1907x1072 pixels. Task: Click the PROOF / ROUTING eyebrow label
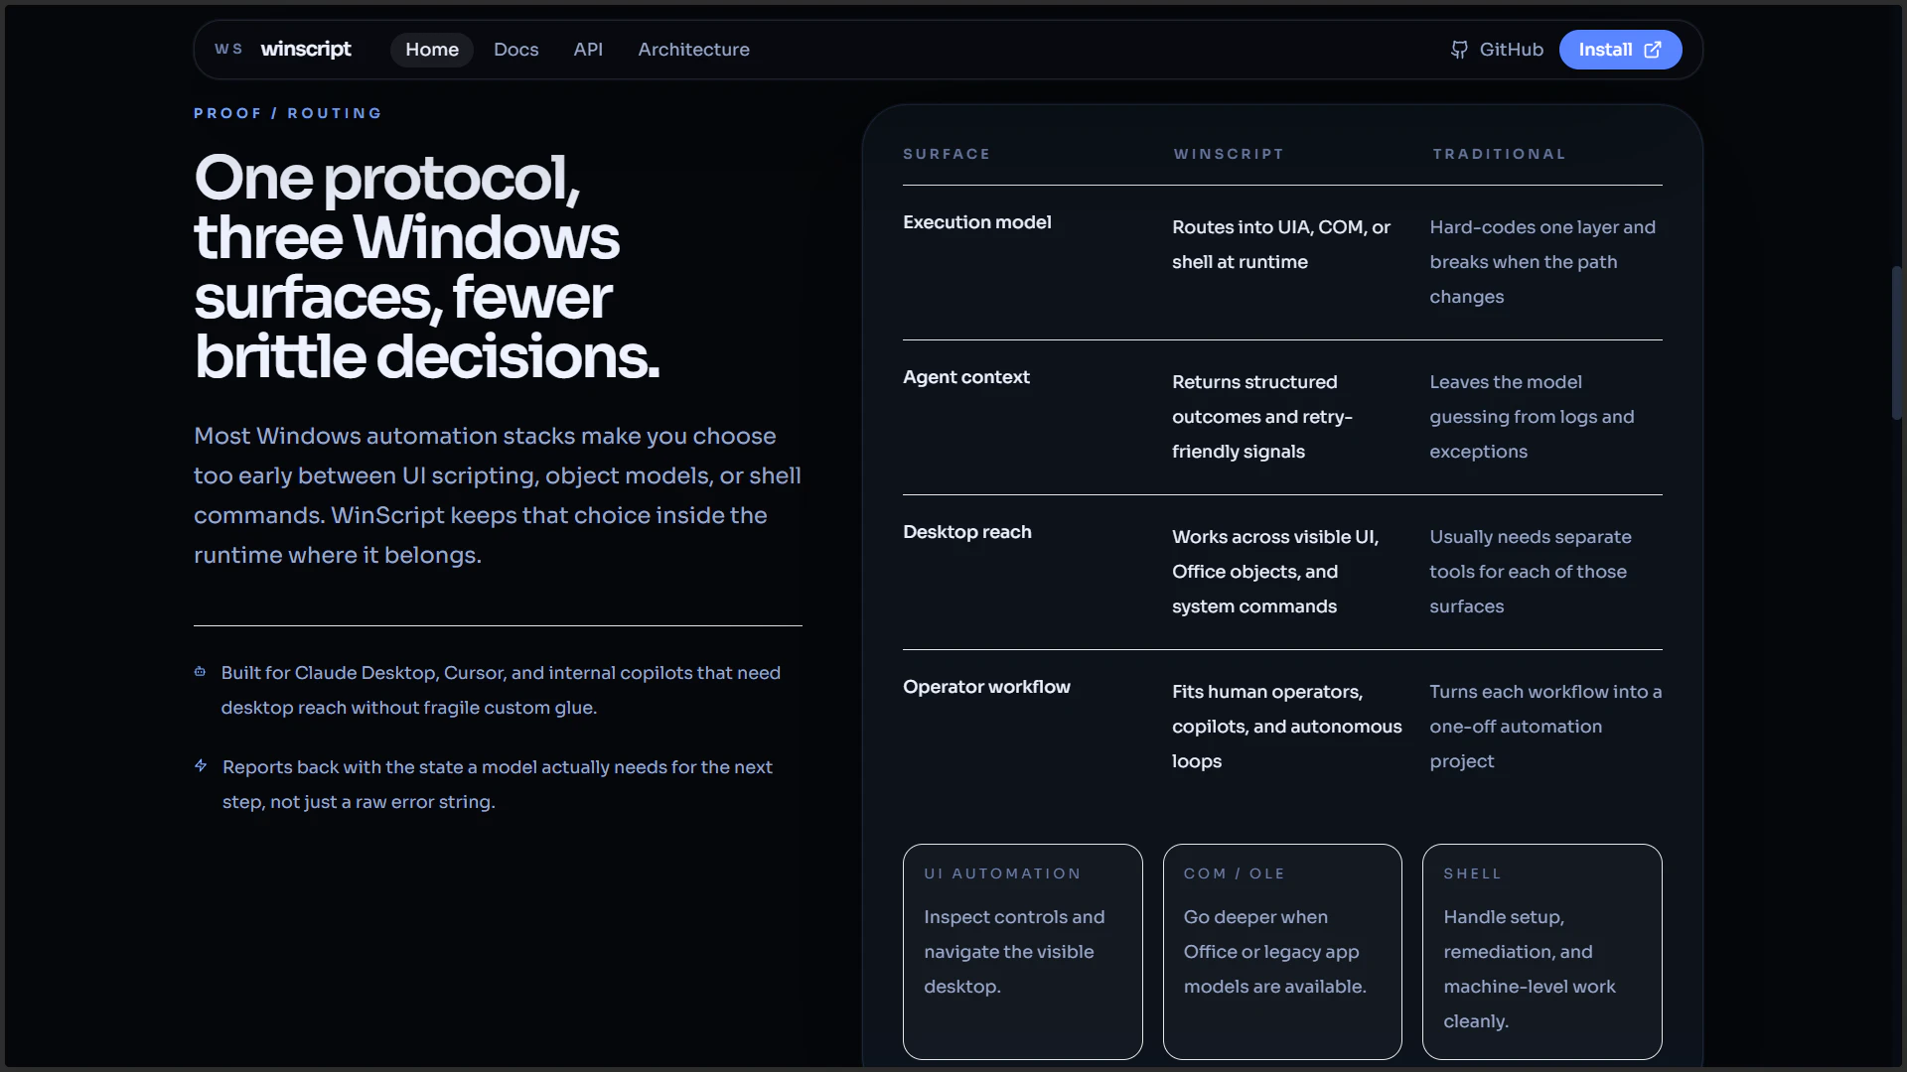pyautogui.click(x=287, y=112)
